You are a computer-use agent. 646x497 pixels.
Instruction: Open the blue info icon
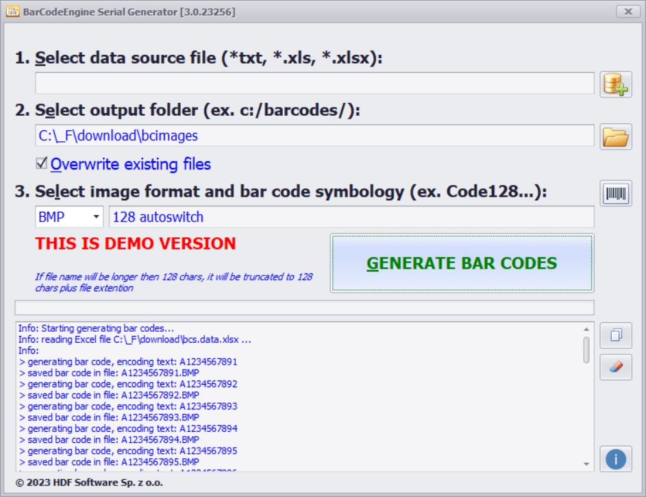[x=615, y=459]
